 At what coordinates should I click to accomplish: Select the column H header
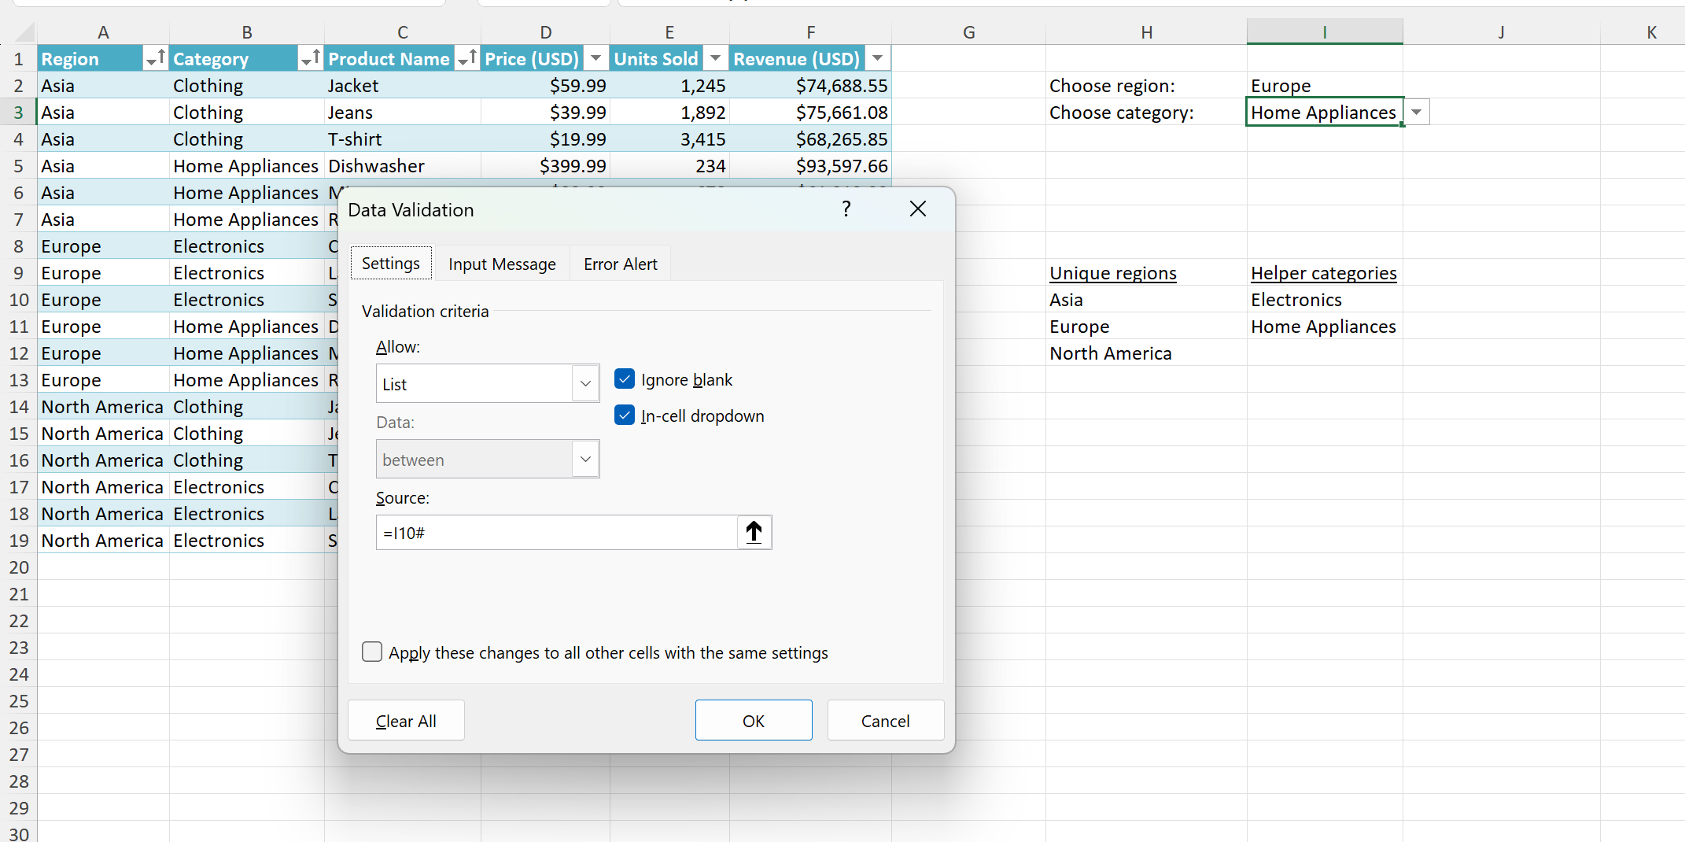click(1146, 32)
